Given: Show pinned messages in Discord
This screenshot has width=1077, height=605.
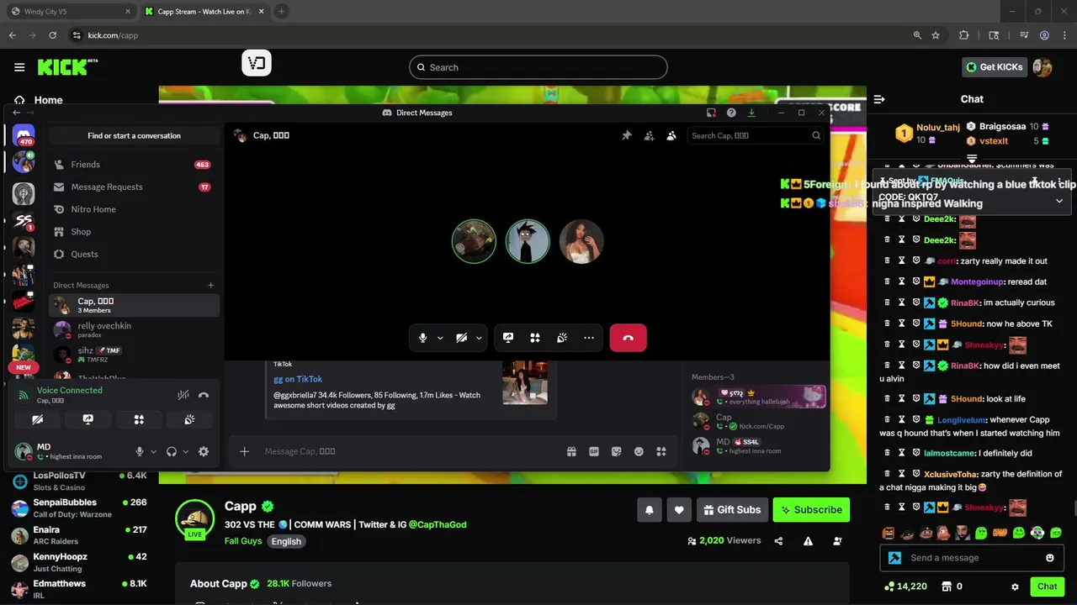Looking at the screenshot, I should [x=627, y=135].
